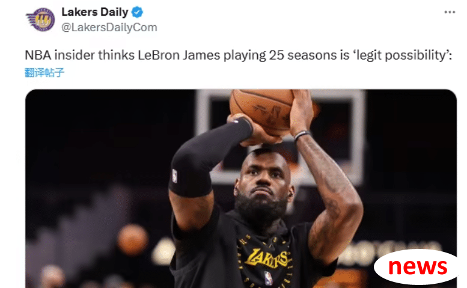Click the NBA logo on arm sleeve

coord(174,176)
